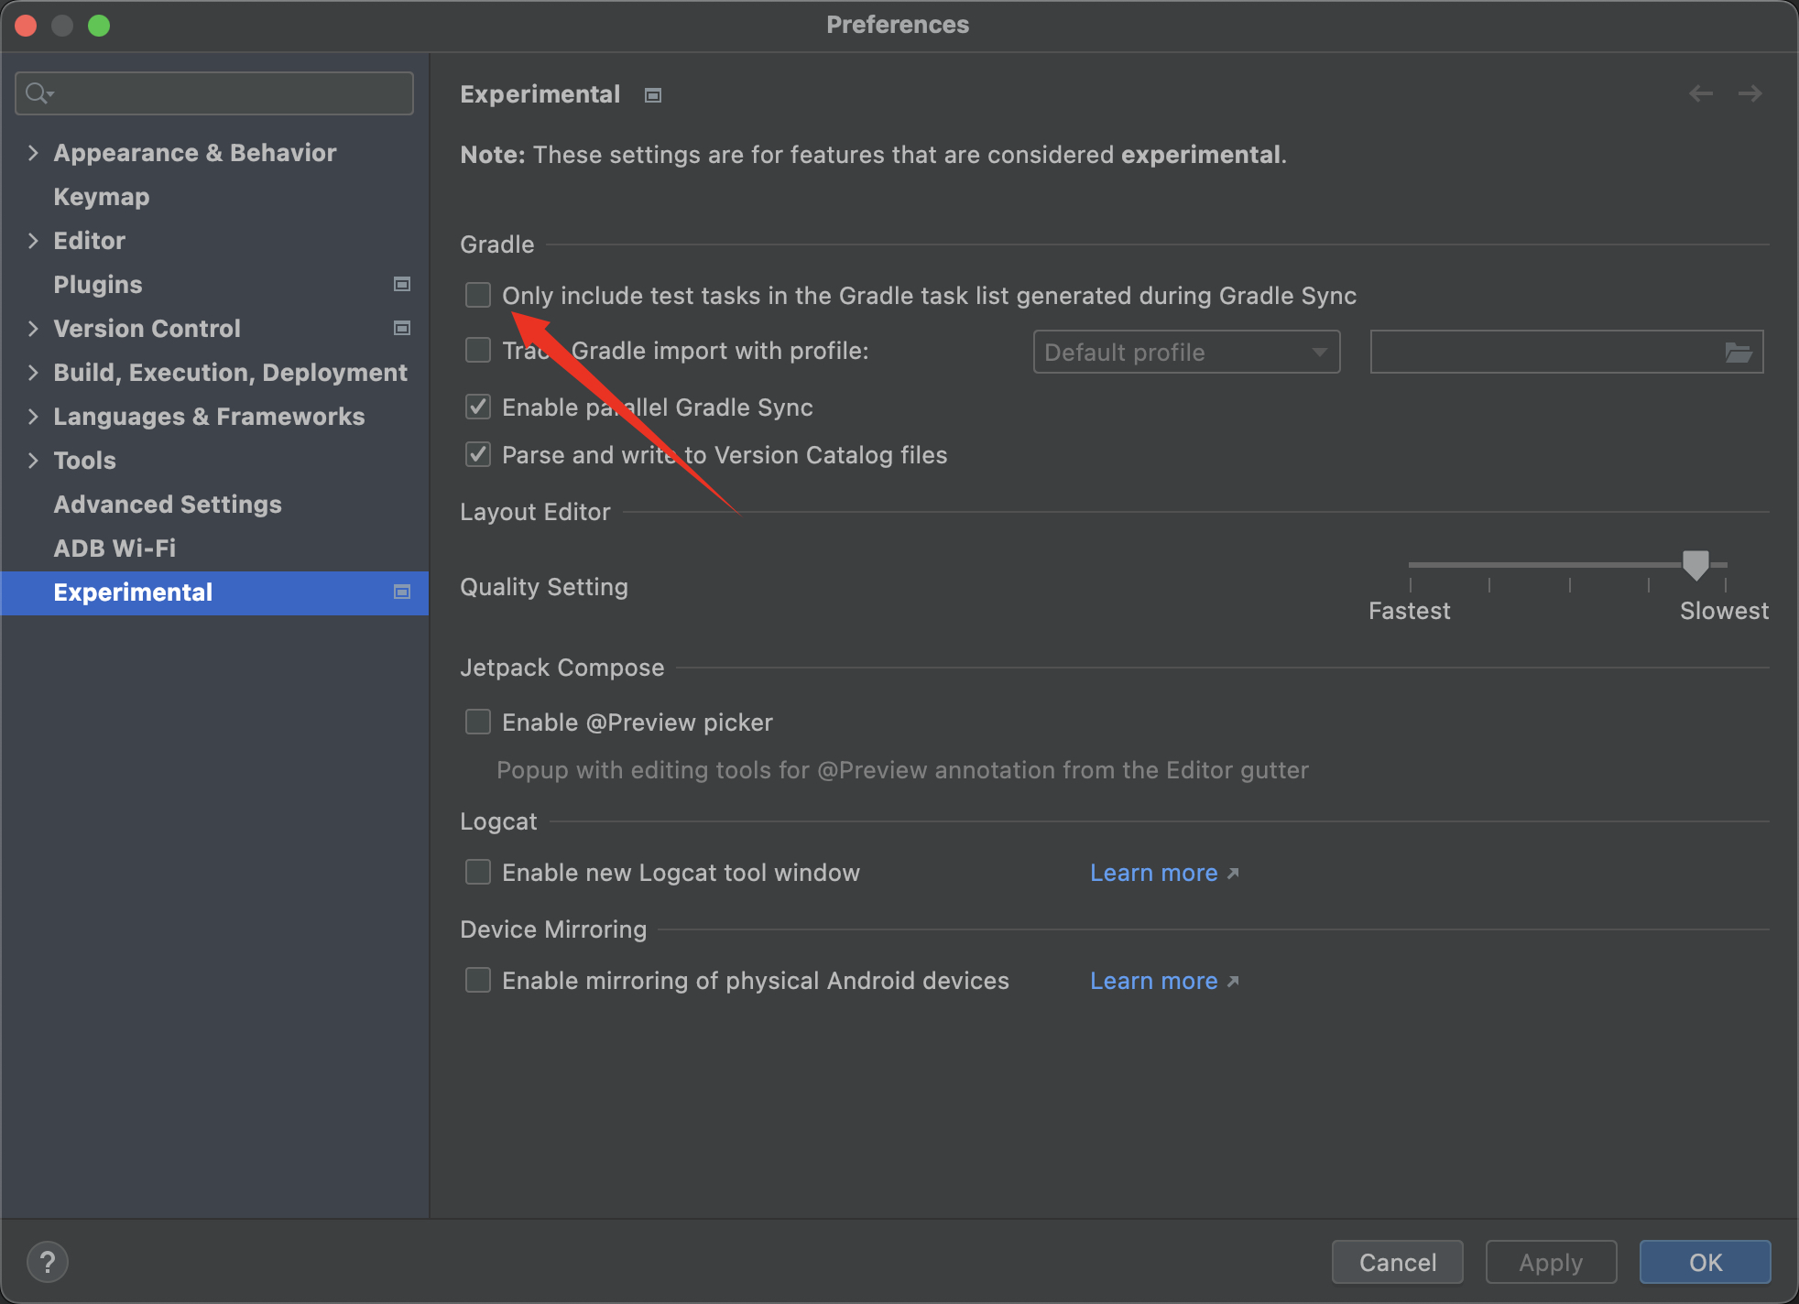Click the settings search input field
The image size is (1799, 1304).
coord(229,93)
